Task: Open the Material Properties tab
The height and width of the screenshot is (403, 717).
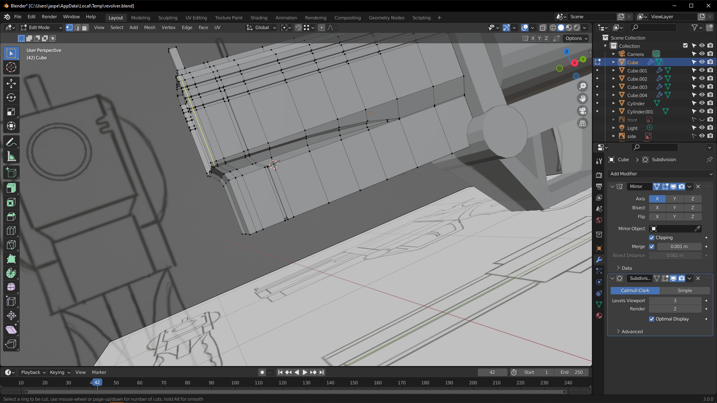Action: (599, 316)
